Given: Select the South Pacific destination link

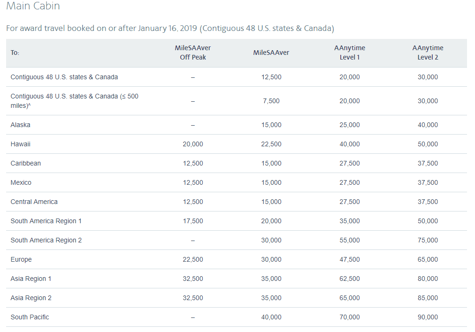Looking at the screenshot, I should 30,317.
